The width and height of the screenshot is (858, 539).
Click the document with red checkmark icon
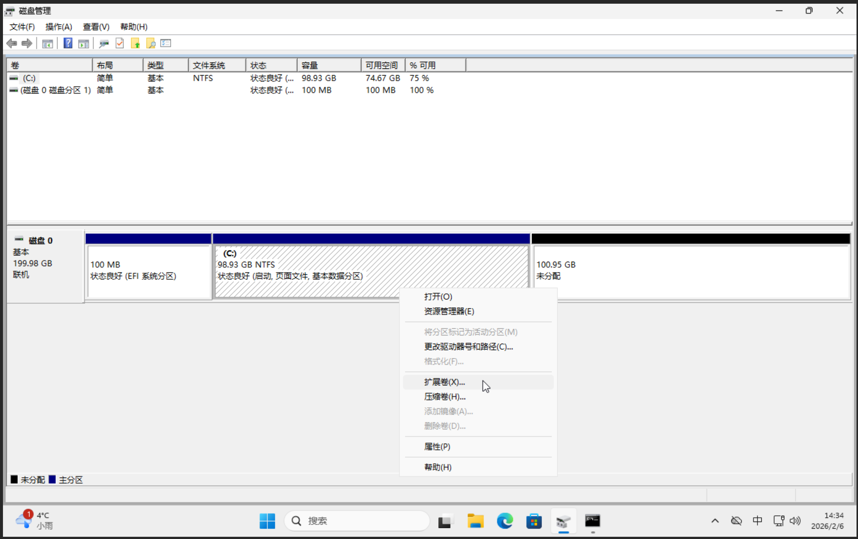click(x=120, y=43)
